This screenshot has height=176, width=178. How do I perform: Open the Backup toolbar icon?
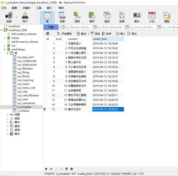tap(137, 17)
